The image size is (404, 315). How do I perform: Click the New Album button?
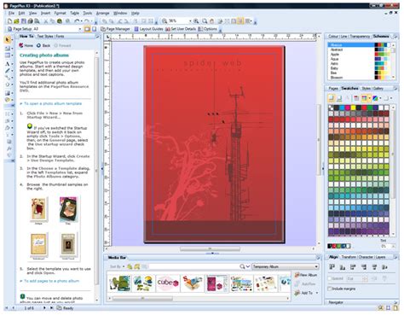(x=306, y=275)
